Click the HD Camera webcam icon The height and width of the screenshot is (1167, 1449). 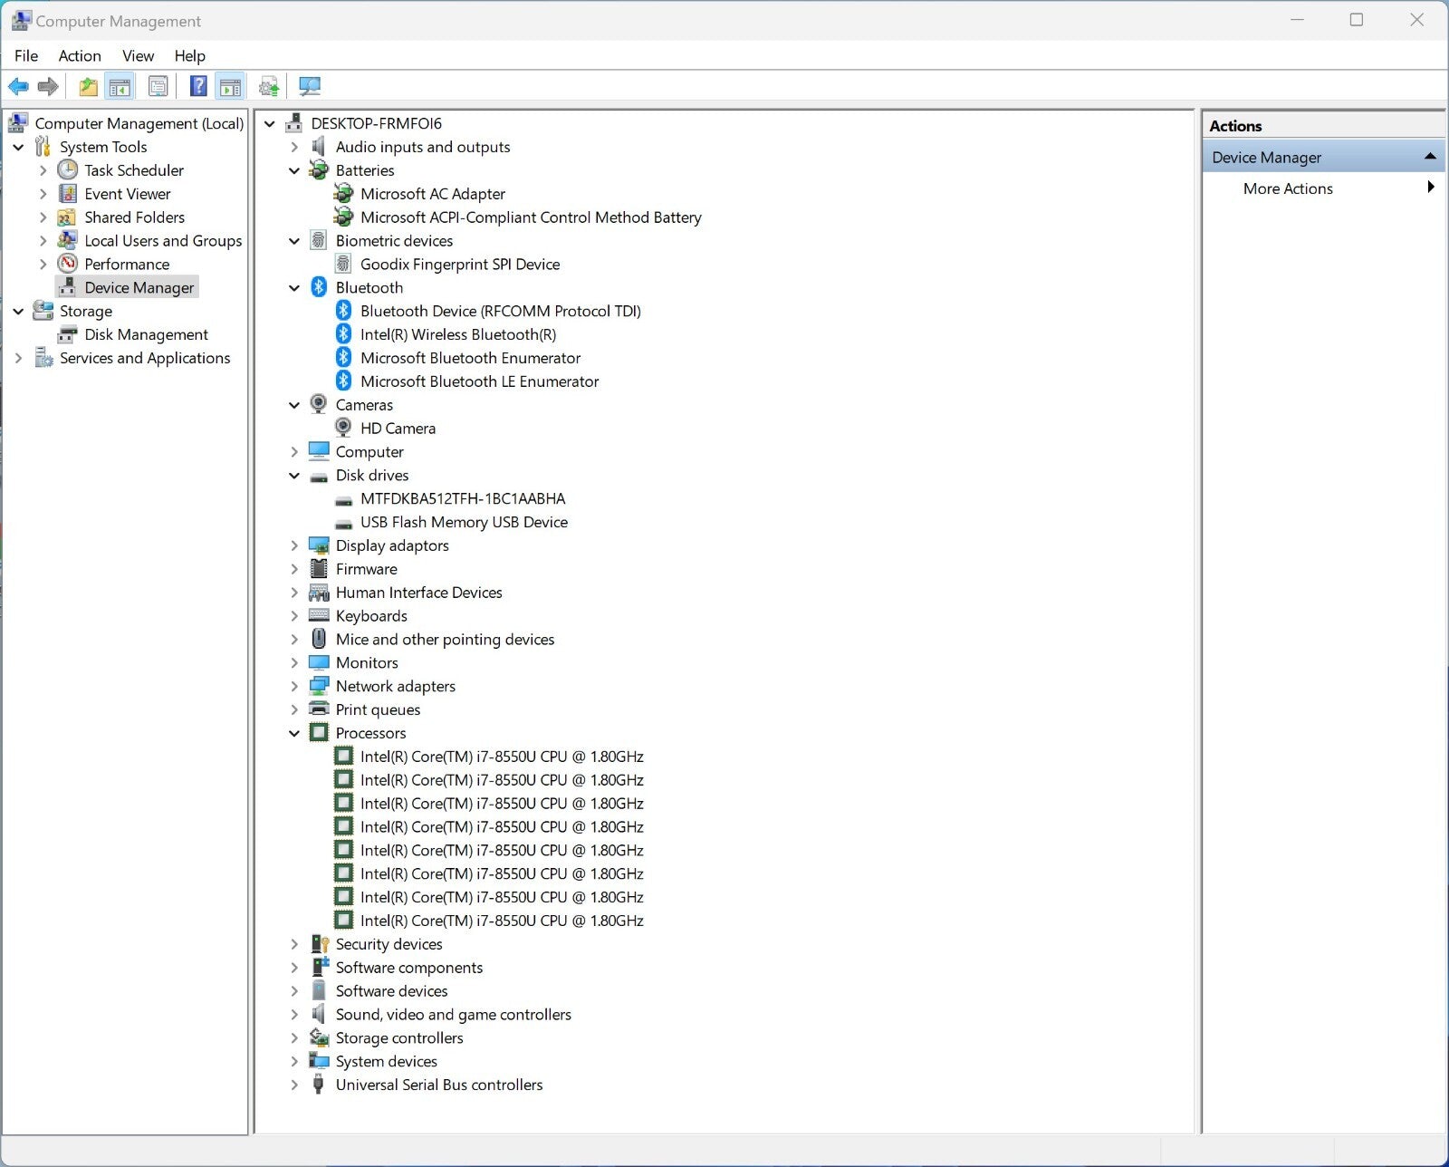(x=343, y=428)
